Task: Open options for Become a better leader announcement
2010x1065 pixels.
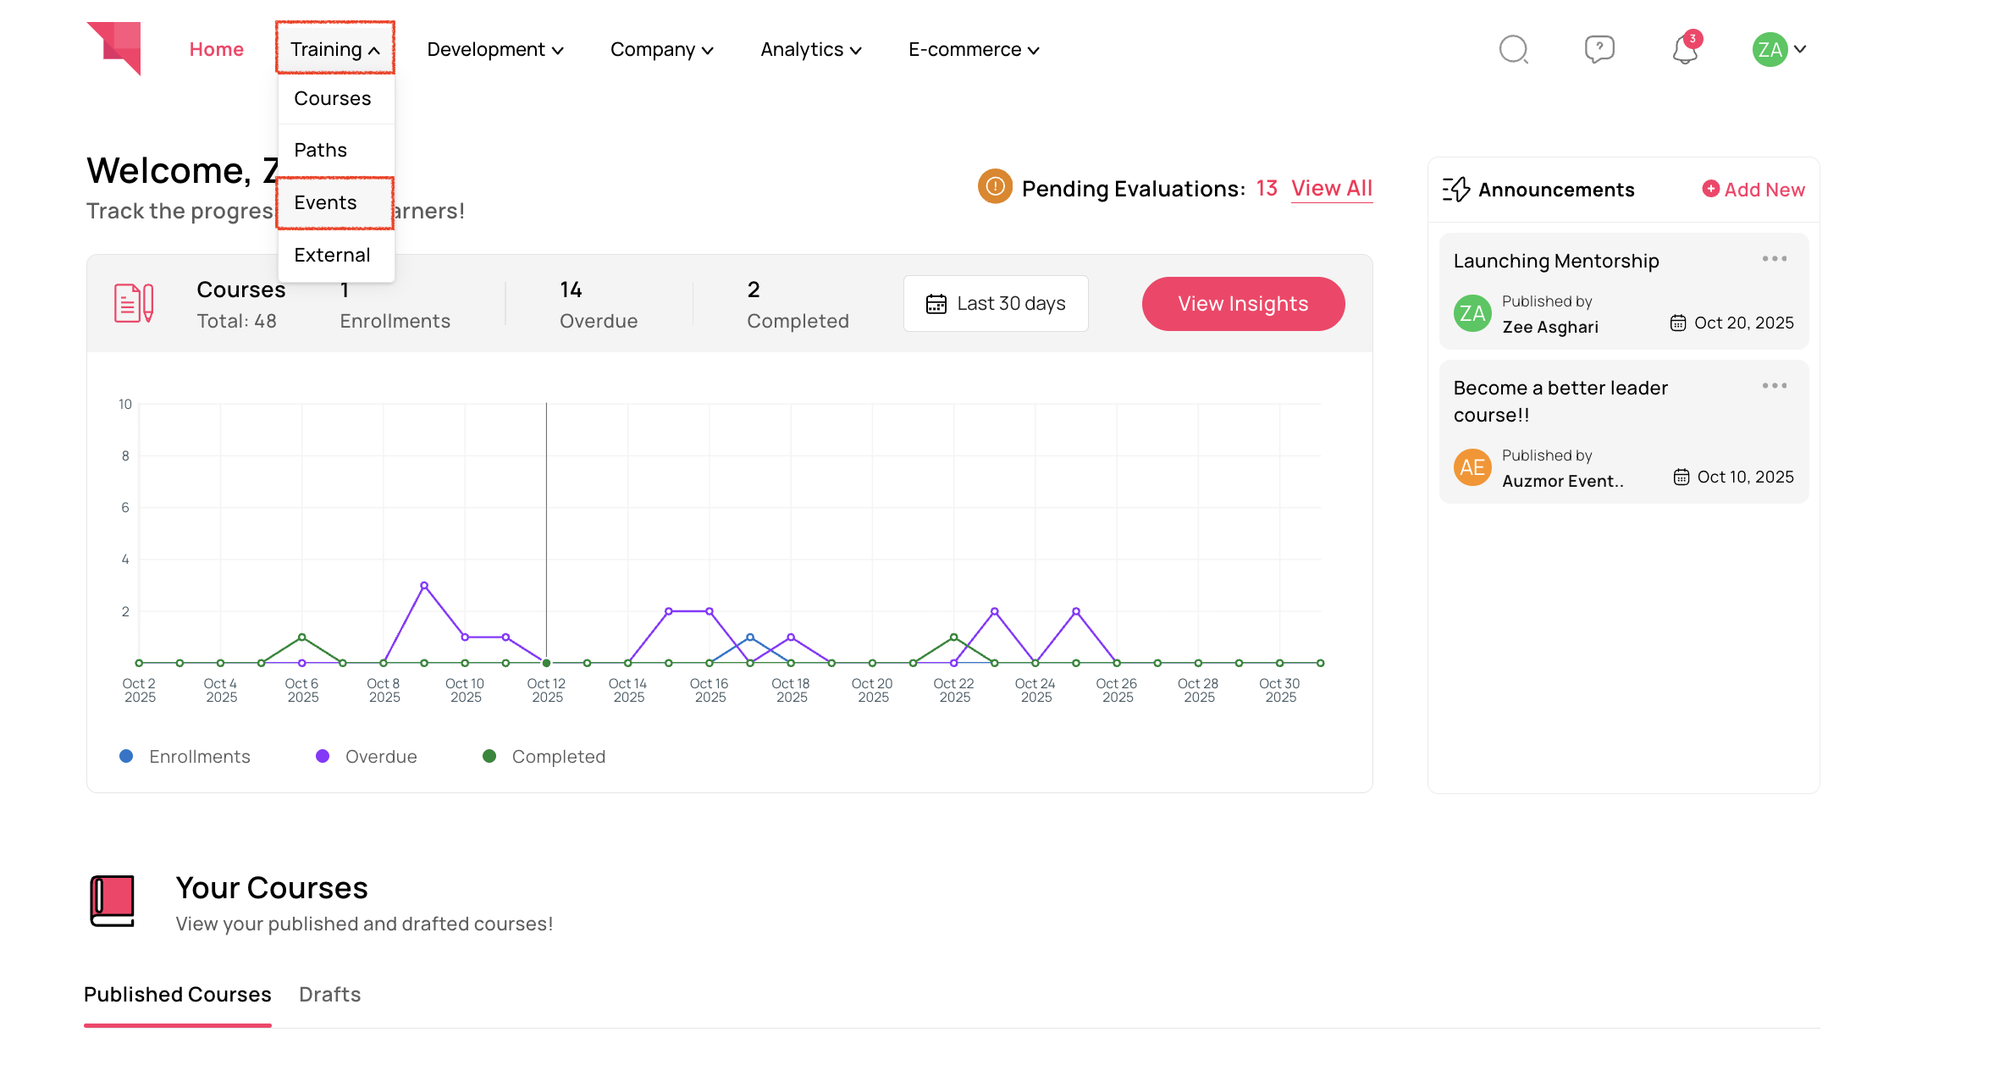Action: tap(1774, 386)
